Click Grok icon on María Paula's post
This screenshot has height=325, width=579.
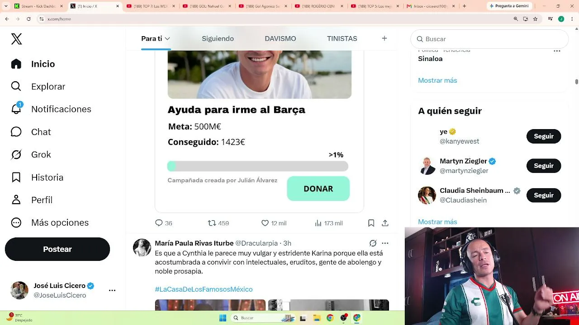(373, 243)
